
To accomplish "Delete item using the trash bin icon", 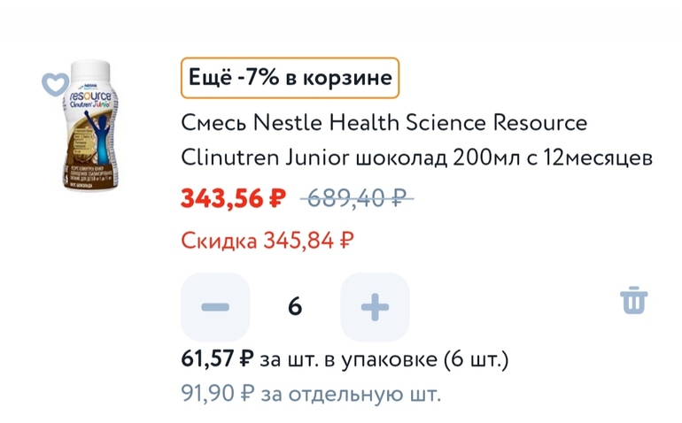I will tap(634, 301).
